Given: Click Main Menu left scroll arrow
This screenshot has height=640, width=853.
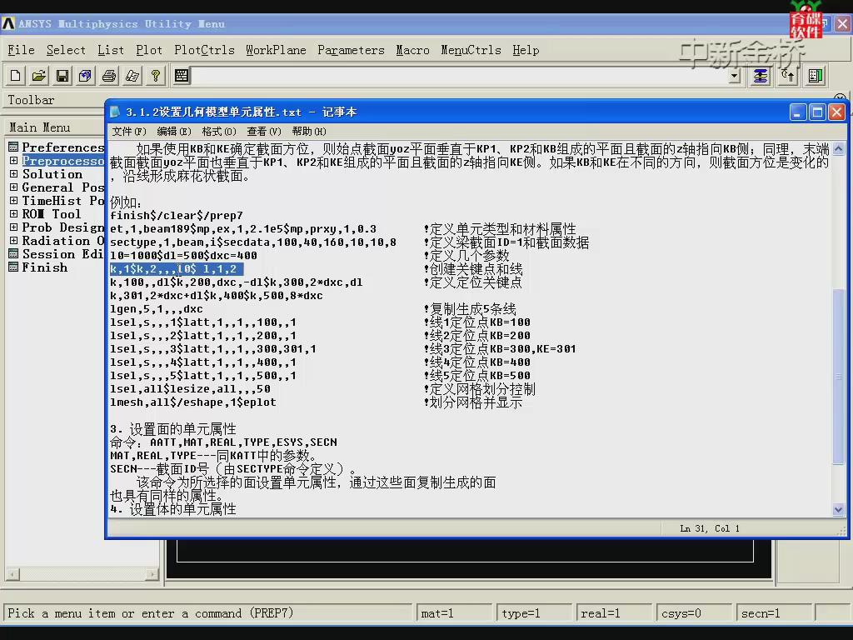Looking at the screenshot, I should [x=12, y=573].
